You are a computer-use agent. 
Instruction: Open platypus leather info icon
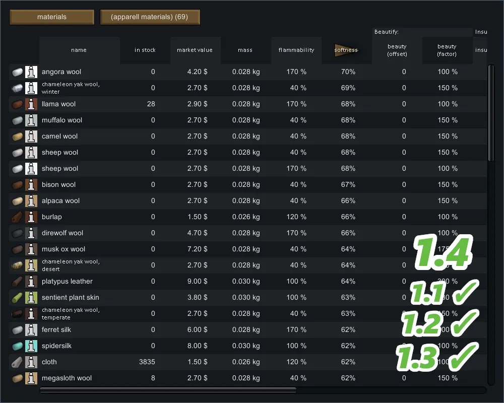pos(31,281)
